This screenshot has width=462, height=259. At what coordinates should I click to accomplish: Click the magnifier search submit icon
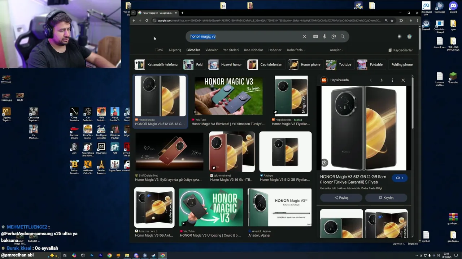(x=343, y=36)
